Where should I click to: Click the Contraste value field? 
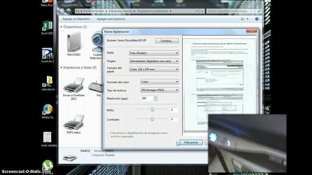pos(174,120)
